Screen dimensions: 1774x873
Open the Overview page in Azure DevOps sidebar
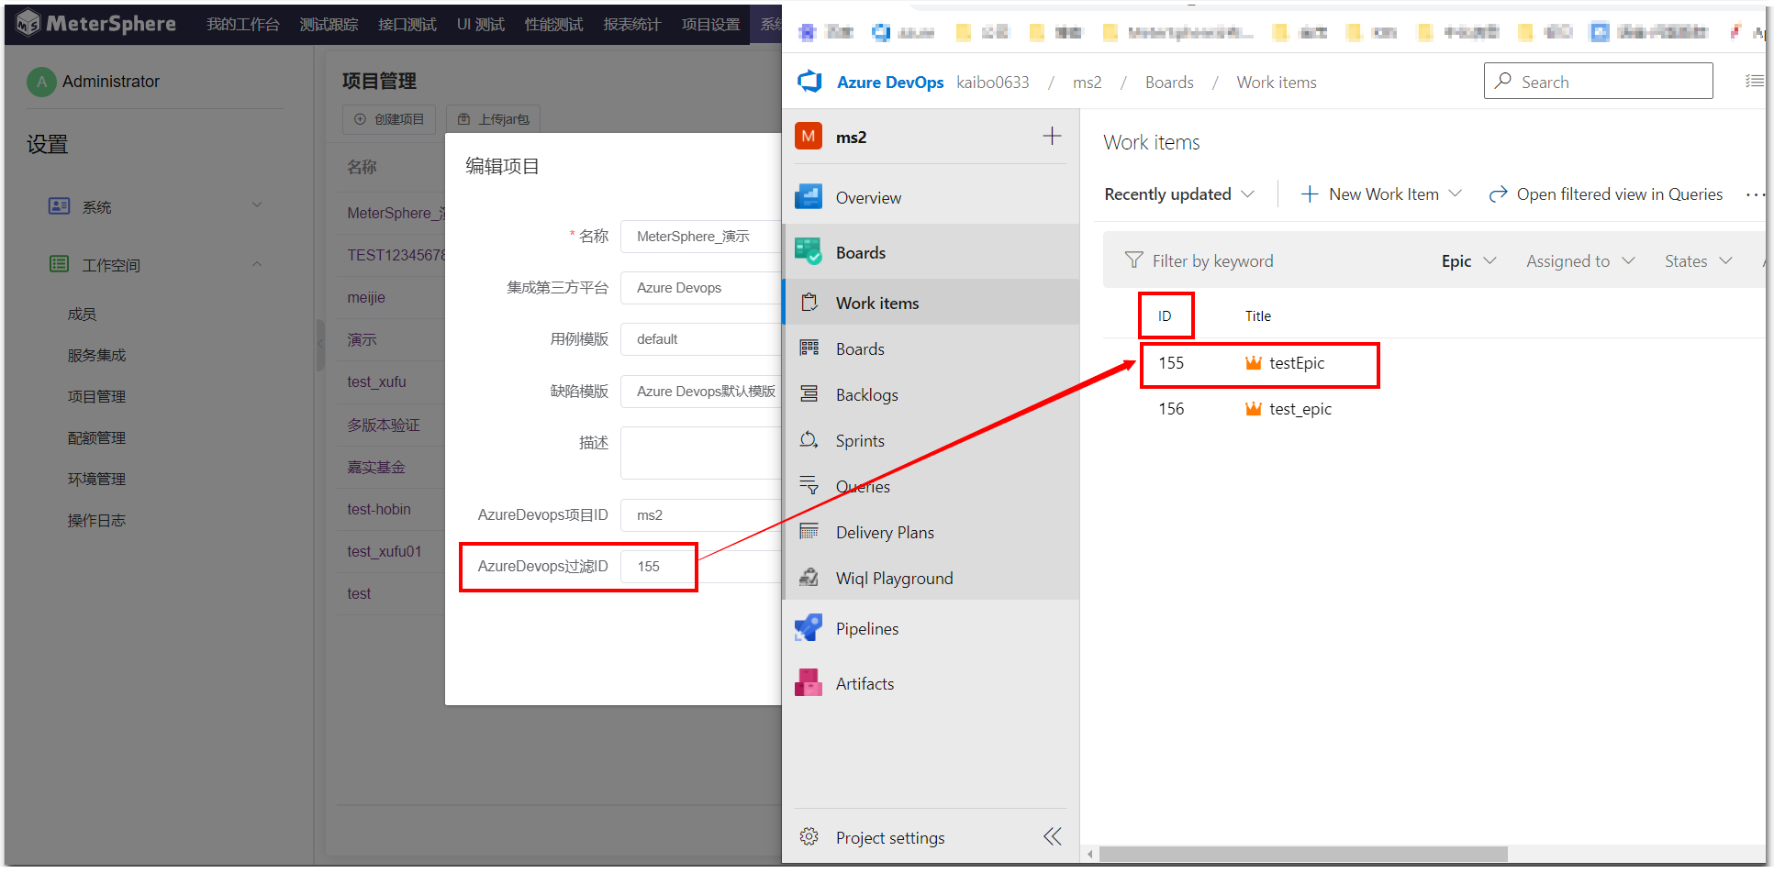click(x=868, y=196)
